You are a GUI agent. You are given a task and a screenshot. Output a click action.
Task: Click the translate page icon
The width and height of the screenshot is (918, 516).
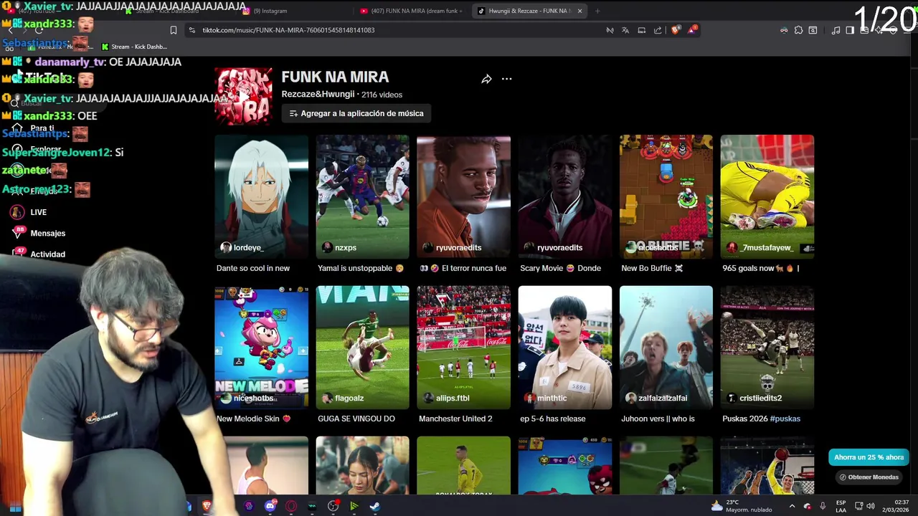625,30
